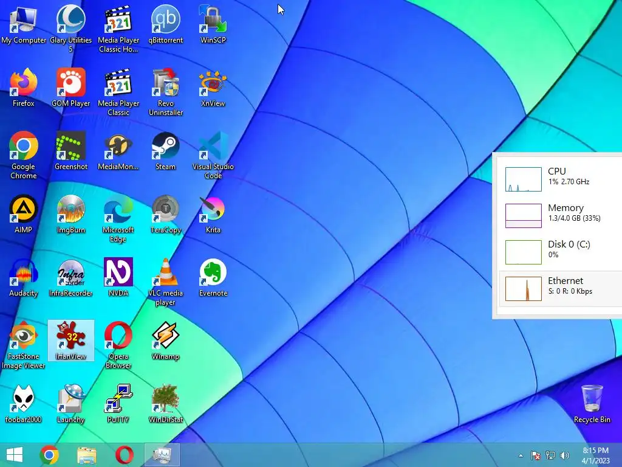The image size is (622, 467).
Task: Launch Steam from the desktop
Action: (x=166, y=151)
